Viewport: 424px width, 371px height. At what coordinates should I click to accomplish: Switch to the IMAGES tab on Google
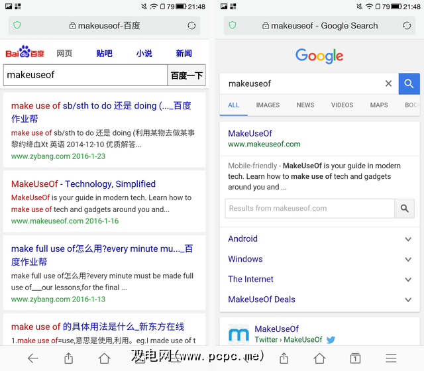(x=268, y=105)
